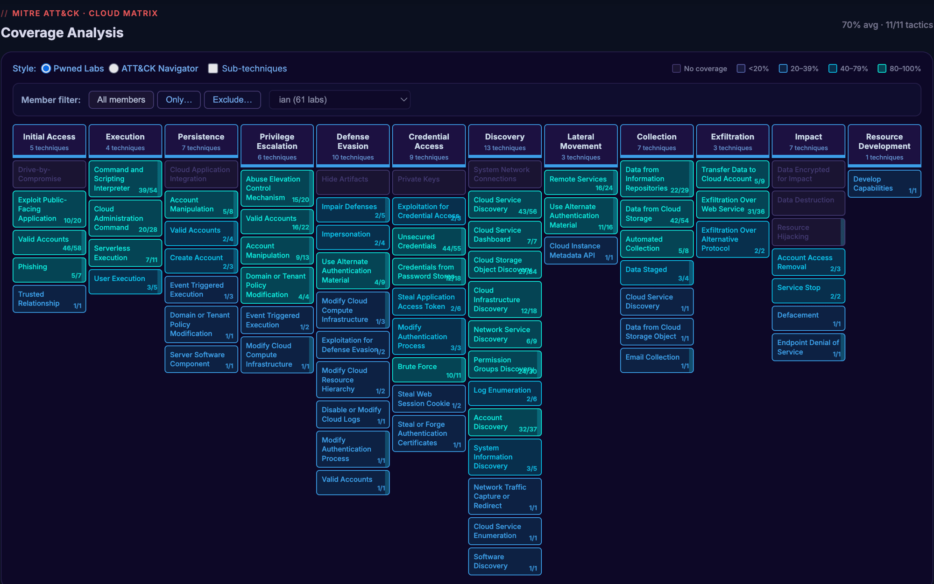This screenshot has height=584, width=934.
Task: Open Command and Scripting Interpreter card
Action: coord(125,179)
